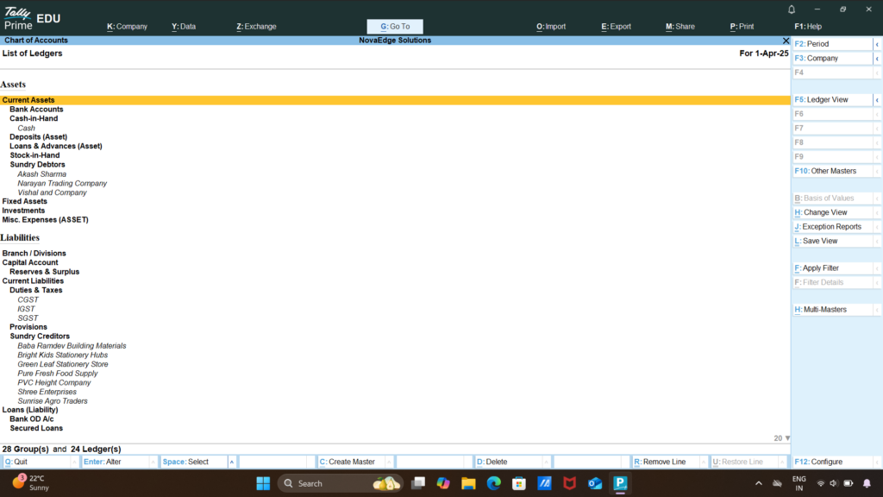The height and width of the screenshot is (497, 883).
Task: Close the Chart of Accounts report
Action: point(786,41)
